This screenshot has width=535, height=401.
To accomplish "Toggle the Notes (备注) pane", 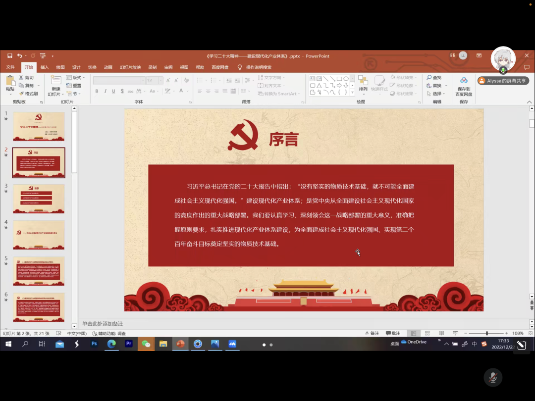I will pos(372,333).
